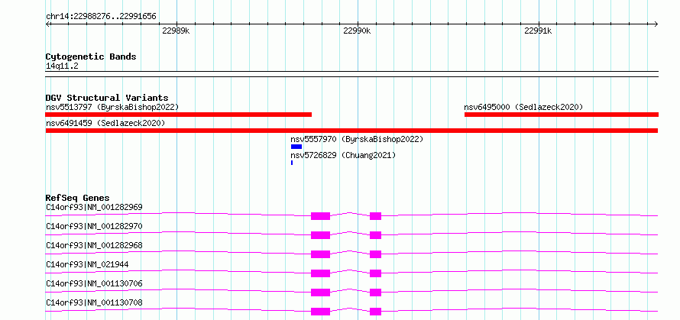This screenshot has width=680, height=320.
Task: Click the 14q11.2 band label
Action: point(62,66)
